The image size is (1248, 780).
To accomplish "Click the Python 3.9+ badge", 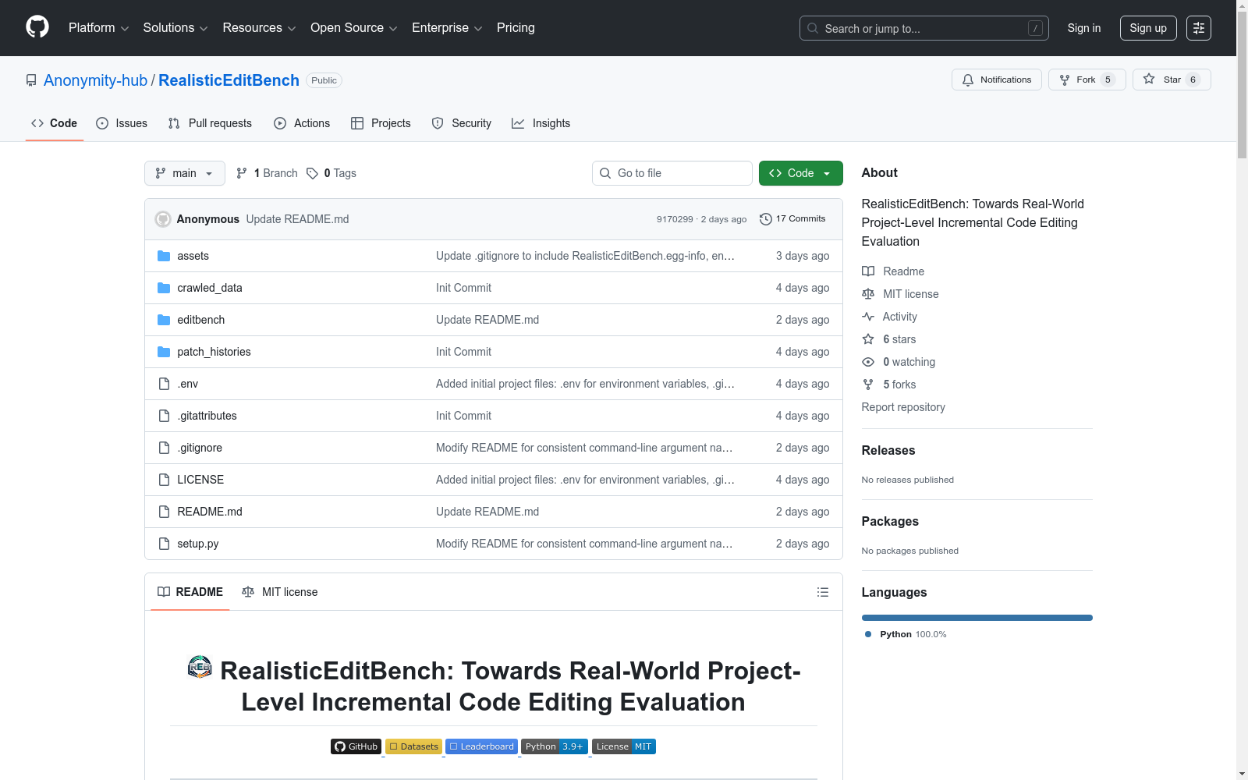I will (555, 746).
